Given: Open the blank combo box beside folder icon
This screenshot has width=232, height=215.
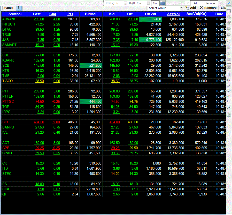Looking at the screenshot, I should click(177, 3).
